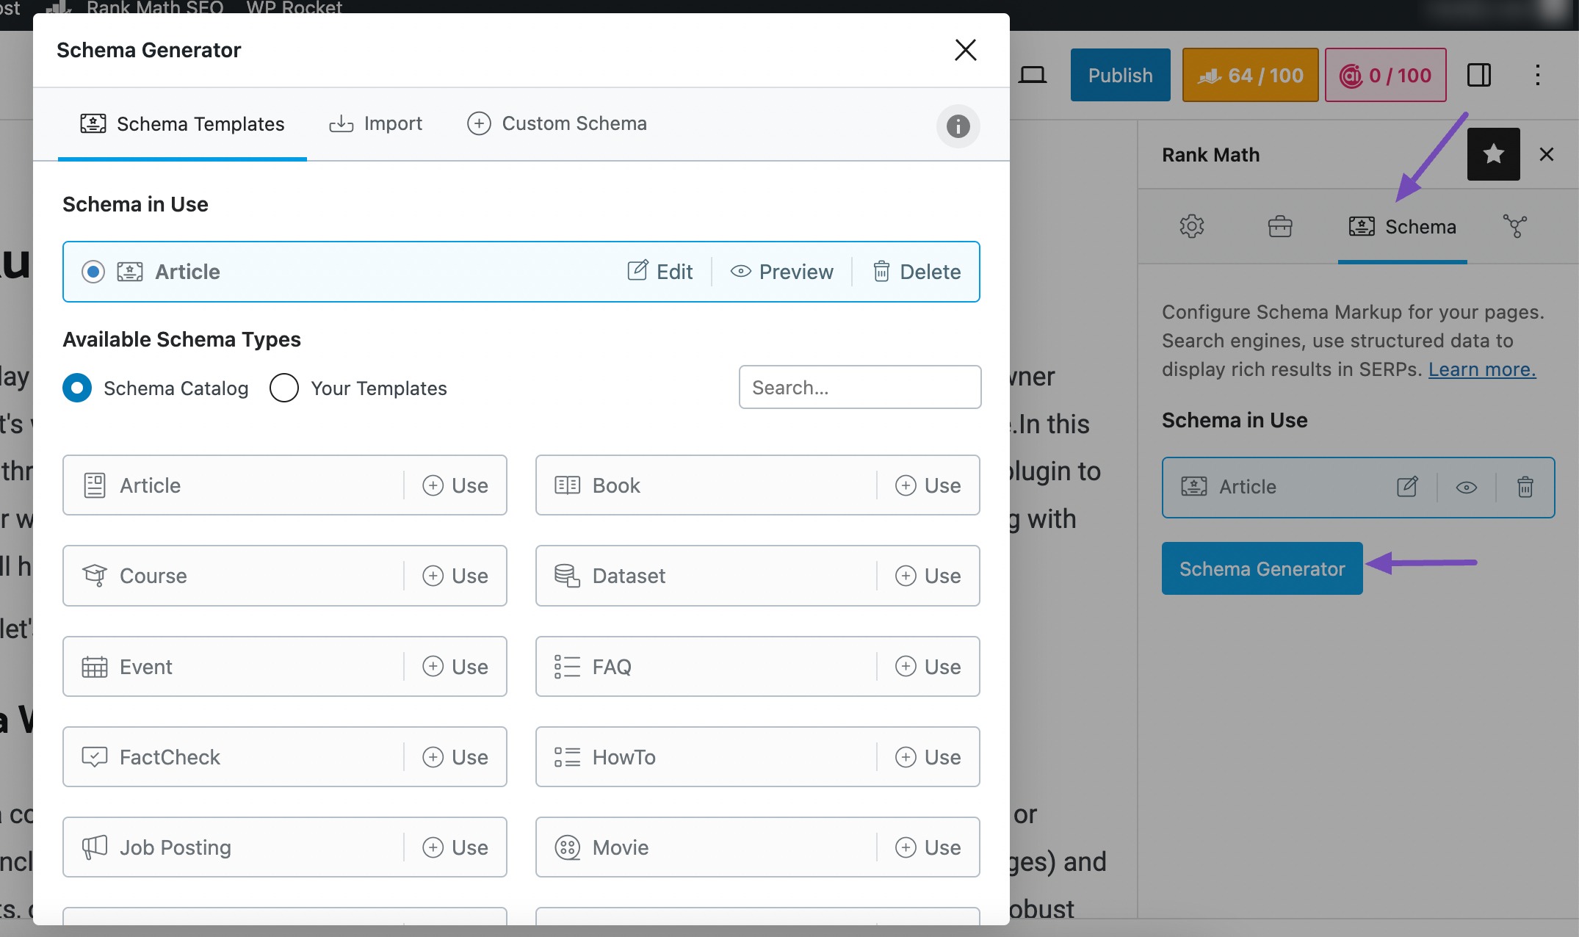Use the FactCheck schema type
Image resolution: width=1579 pixels, height=937 pixels.
tap(455, 757)
